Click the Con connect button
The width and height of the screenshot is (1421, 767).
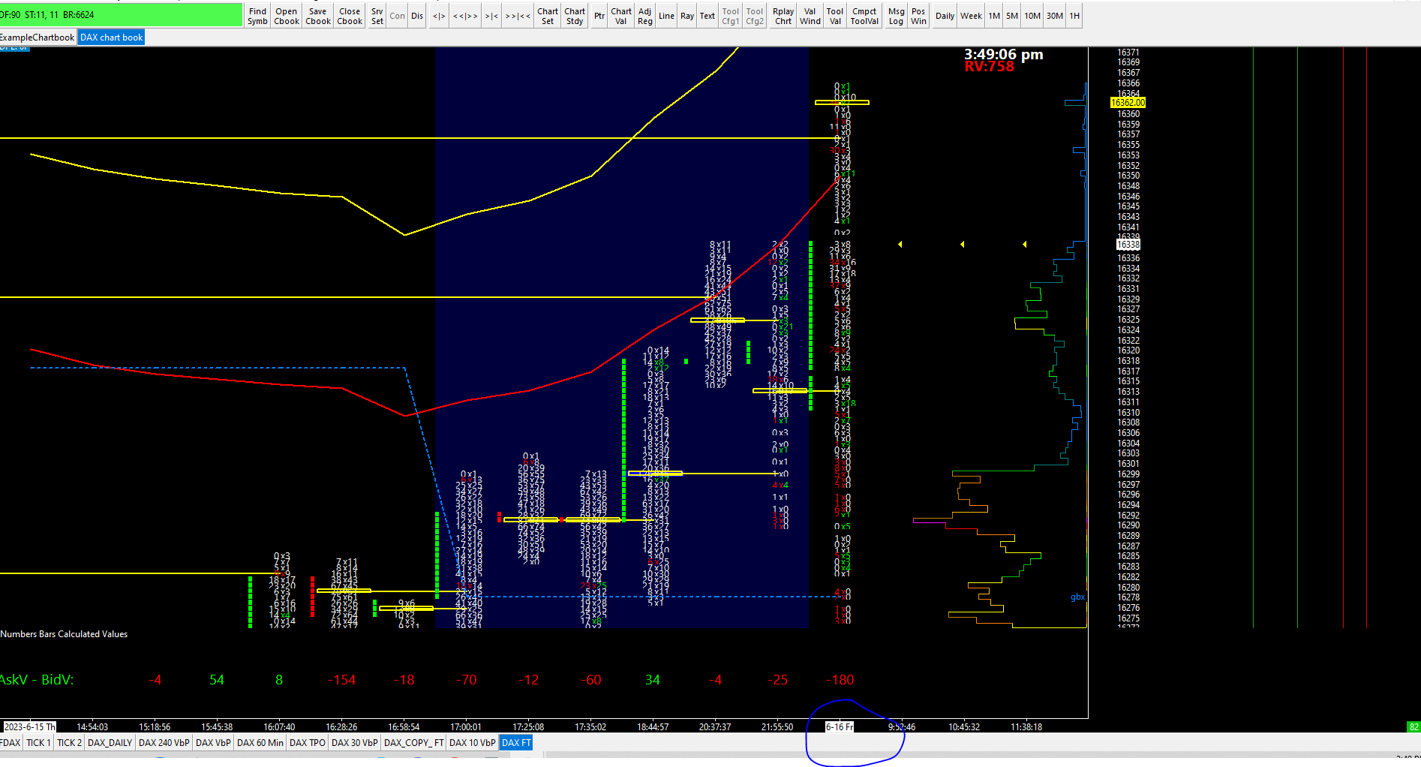point(398,16)
